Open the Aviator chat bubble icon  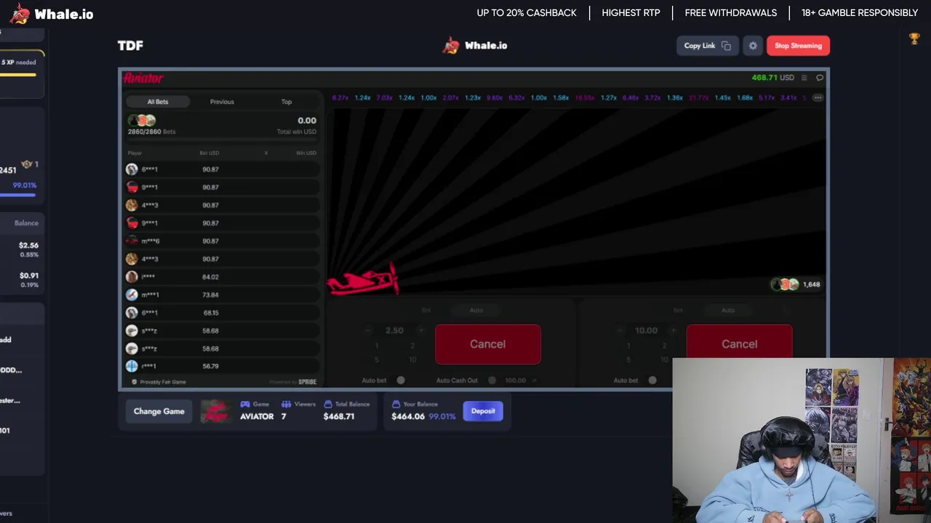click(820, 78)
